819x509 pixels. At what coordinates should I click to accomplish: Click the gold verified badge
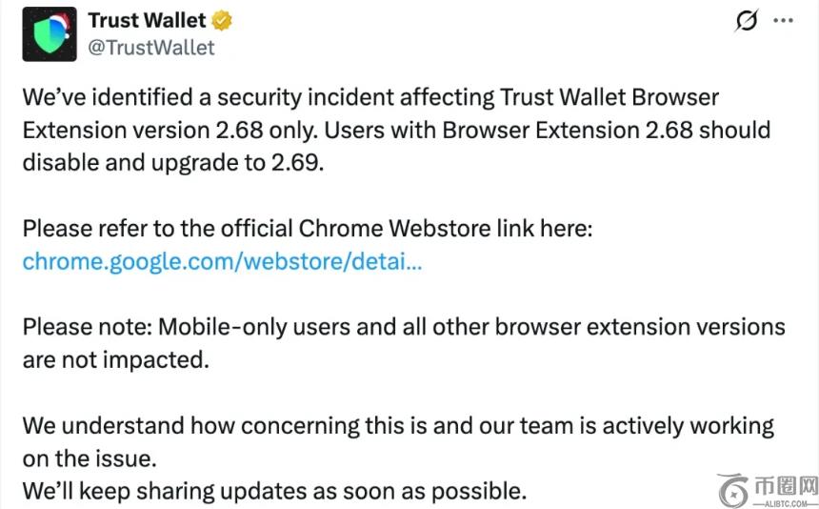tap(224, 21)
